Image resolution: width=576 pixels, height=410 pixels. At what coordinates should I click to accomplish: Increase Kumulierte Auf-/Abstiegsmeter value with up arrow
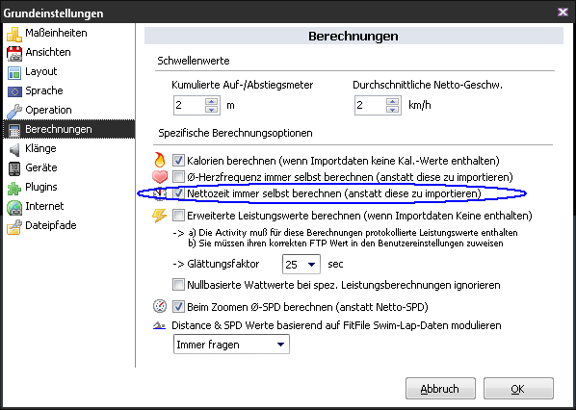coord(211,102)
